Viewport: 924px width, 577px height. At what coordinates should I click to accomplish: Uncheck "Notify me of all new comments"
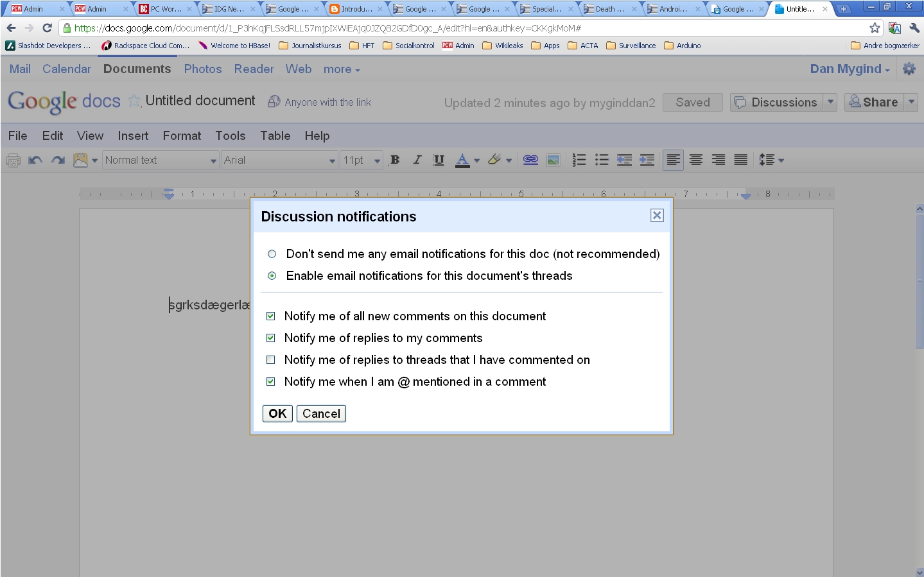pos(271,316)
